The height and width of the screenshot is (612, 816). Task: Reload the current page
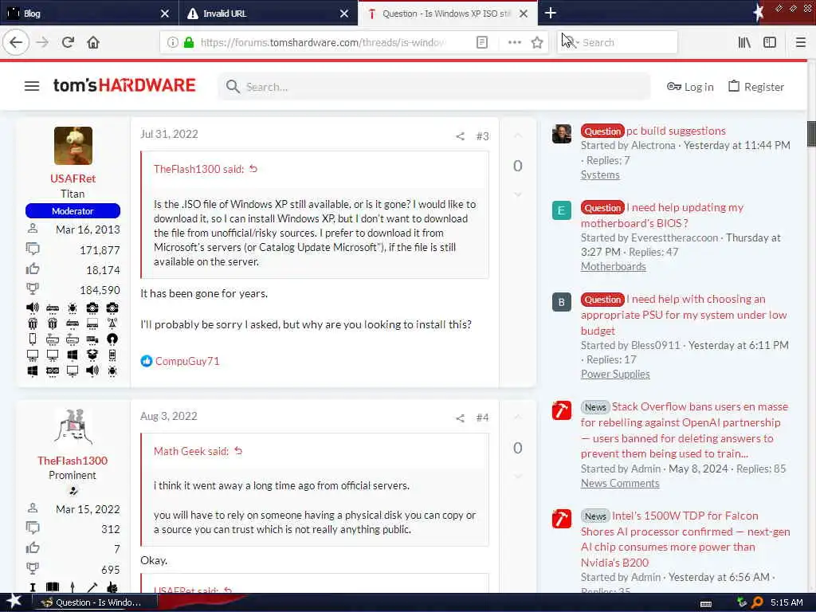coord(68,42)
